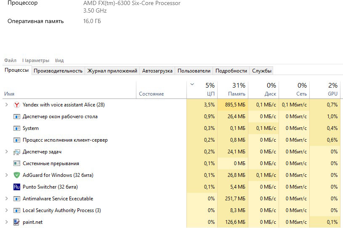Open the Вид menu
This screenshot has width=343, height=228.
[59, 60]
